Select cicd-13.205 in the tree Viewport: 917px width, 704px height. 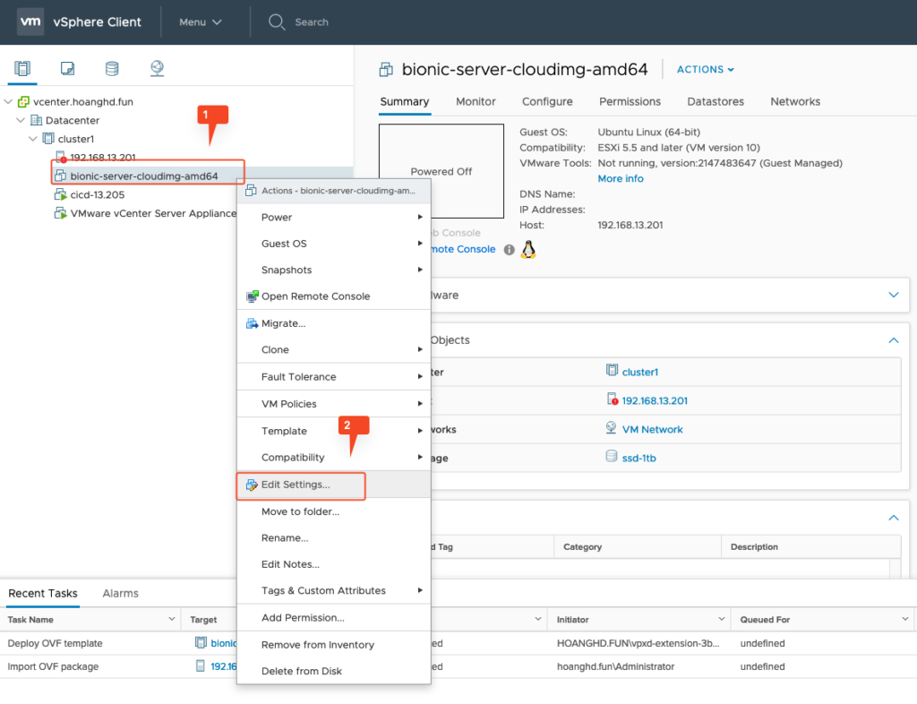click(97, 194)
